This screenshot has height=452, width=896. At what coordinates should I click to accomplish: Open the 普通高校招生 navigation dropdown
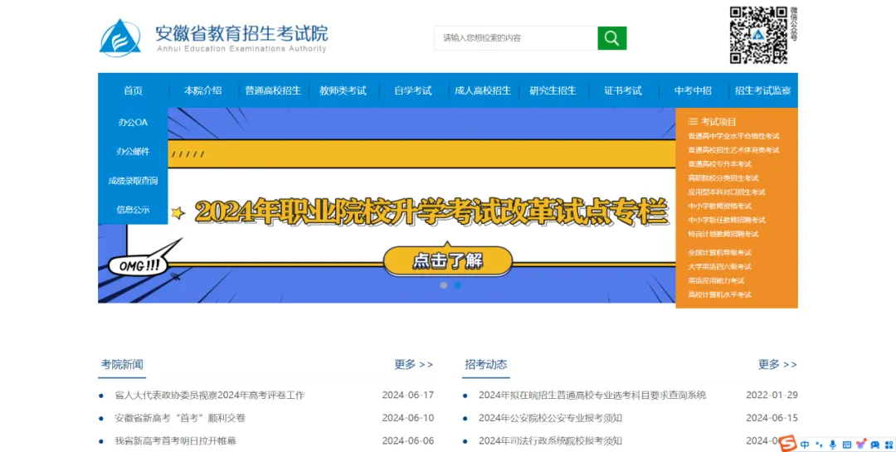pos(273,90)
